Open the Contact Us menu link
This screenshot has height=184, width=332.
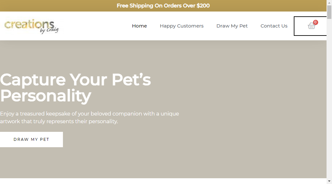(x=274, y=26)
